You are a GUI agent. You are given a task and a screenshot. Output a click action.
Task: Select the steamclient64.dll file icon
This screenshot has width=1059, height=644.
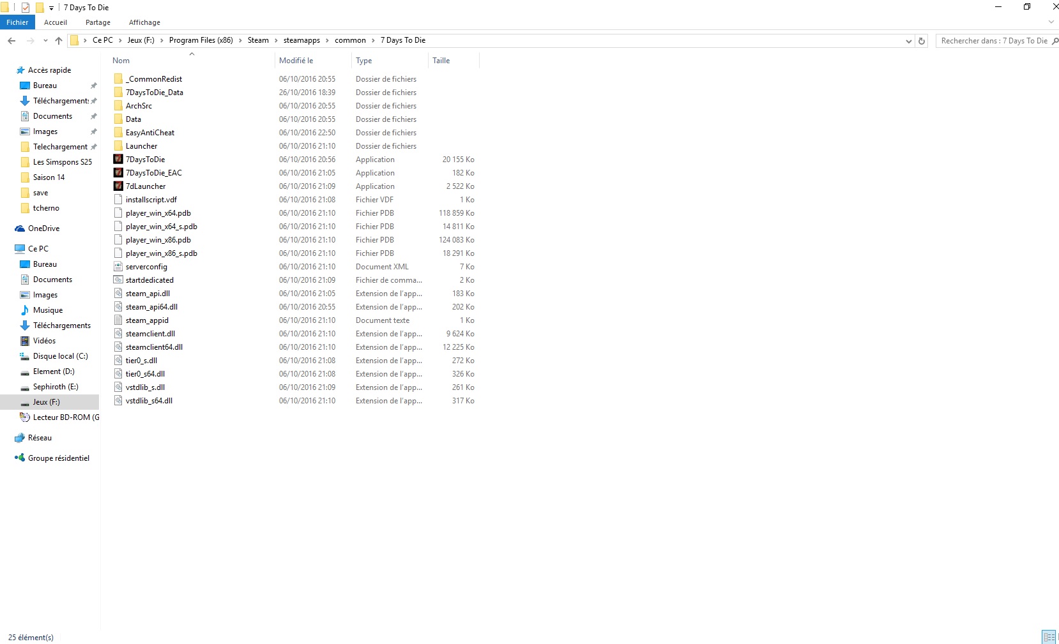point(118,347)
